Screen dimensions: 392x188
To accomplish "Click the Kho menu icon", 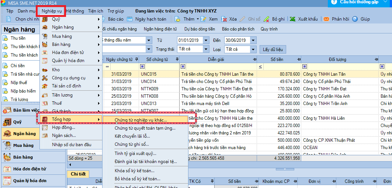I will click(45, 70).
